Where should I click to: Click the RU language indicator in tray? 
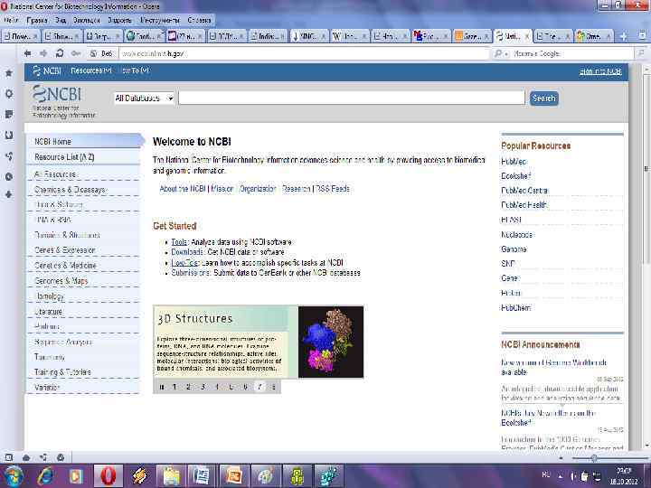tap(546, 474)
